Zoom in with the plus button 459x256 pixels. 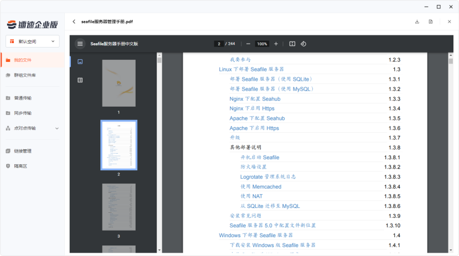pyautogui.click(x=276, y=44)
